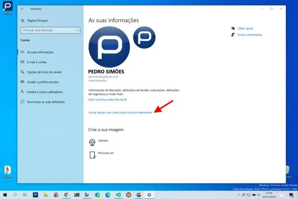Open the Obter ajuda link
The width and height of the screenshot is (298, 199).
click(245, 28)
